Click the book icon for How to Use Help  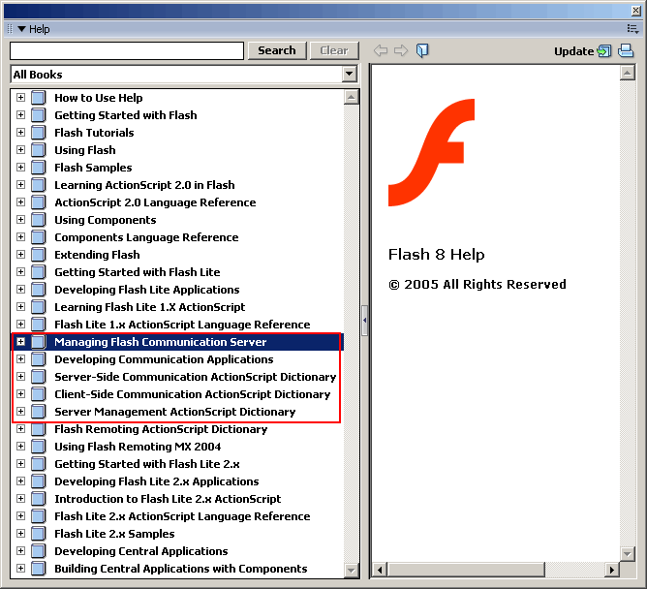click(39, 98)
